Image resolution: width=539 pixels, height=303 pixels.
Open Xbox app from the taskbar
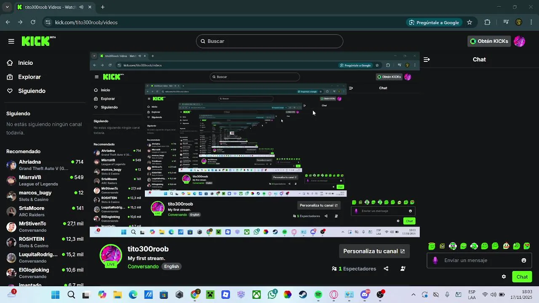tap(256, 295)
